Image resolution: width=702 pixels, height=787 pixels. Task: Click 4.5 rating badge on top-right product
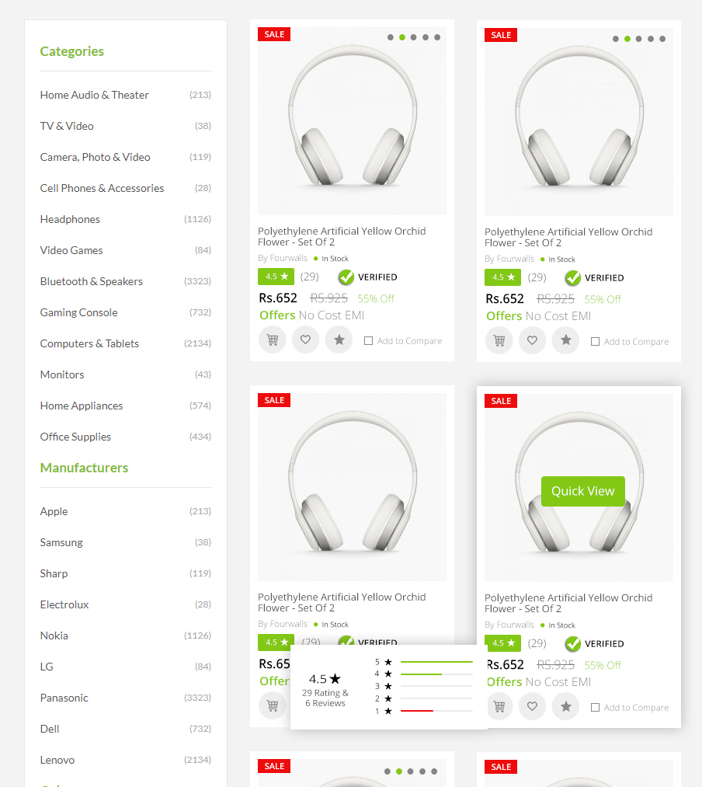pos(502,277)
